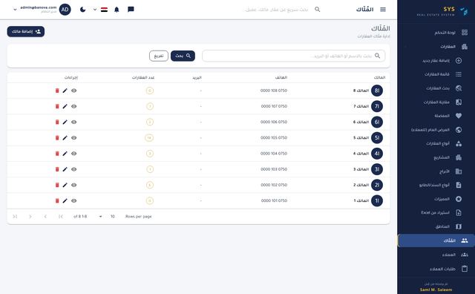This screenshot has height=294, width=475.
Task: Open the language flag dropdown
Action: pyautogui.click(x=101, y=10)
